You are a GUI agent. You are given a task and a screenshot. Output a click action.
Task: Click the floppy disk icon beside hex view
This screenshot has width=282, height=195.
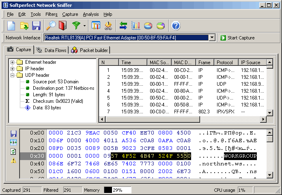[13, 134]
